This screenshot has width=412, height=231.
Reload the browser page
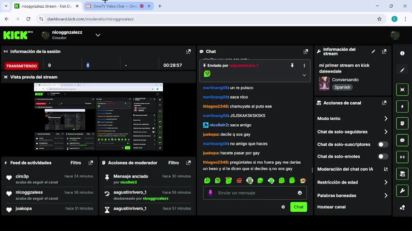(28, 19)
